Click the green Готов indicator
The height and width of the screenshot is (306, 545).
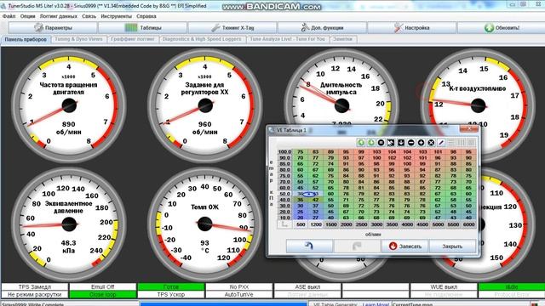point(170,287)
